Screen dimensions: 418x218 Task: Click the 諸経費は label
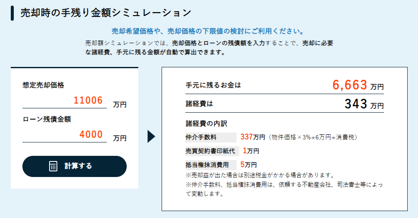tap(200, 104)
